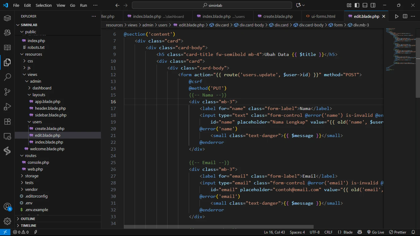Open the Run and Debug view

(x=7, y=107)
